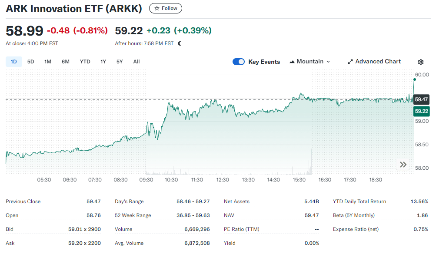The image size is (436, 254).
Task: Toggle the Key Events switch
Action: click(x=239, y=62)
